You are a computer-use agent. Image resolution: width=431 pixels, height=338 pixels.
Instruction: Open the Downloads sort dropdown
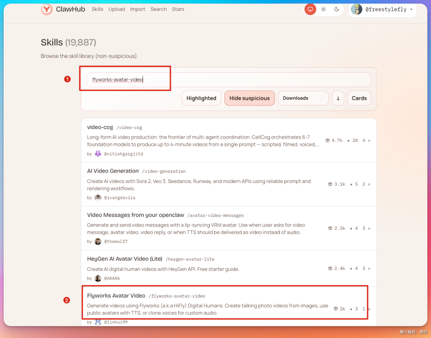(303, 98)
